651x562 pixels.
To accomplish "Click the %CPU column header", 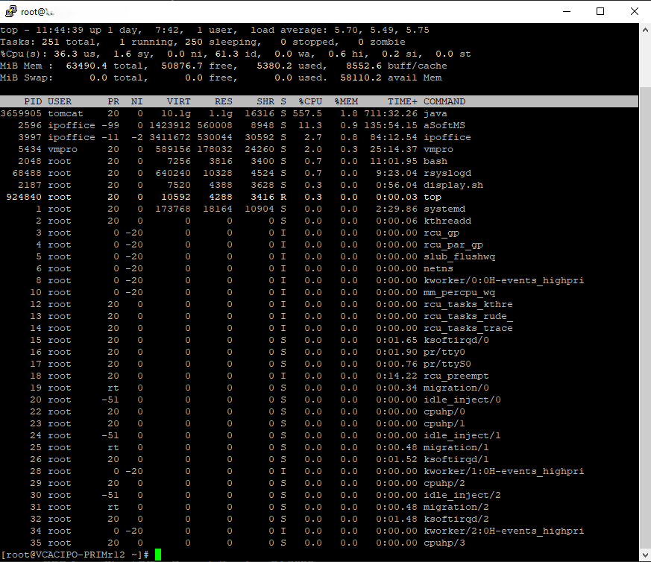I will 310,101.
